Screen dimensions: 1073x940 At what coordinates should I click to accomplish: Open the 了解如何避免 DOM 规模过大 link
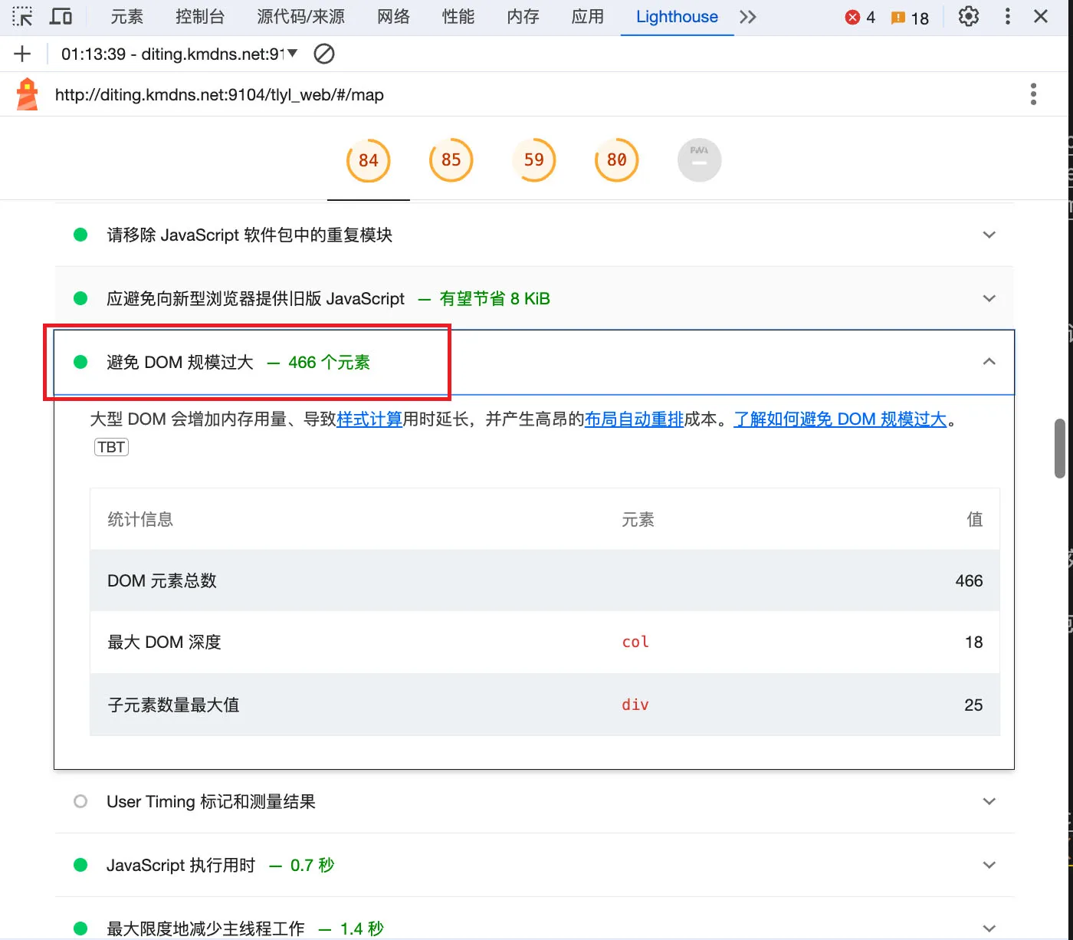[840, 419]
